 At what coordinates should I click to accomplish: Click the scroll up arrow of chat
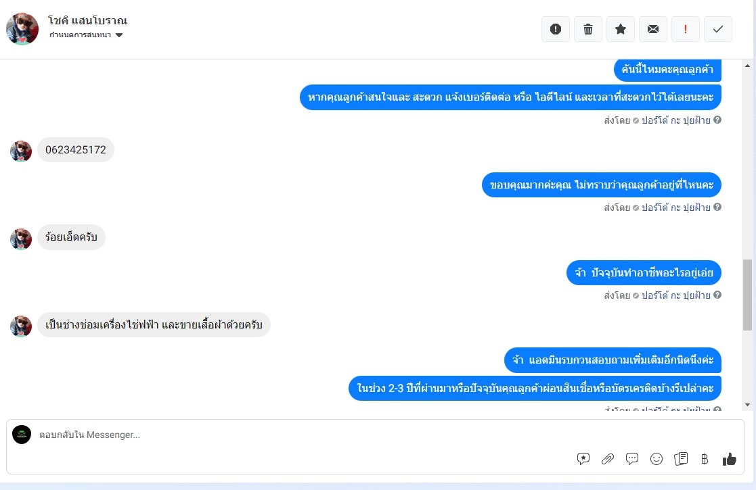pyautogui.click(x=747, y=66)
